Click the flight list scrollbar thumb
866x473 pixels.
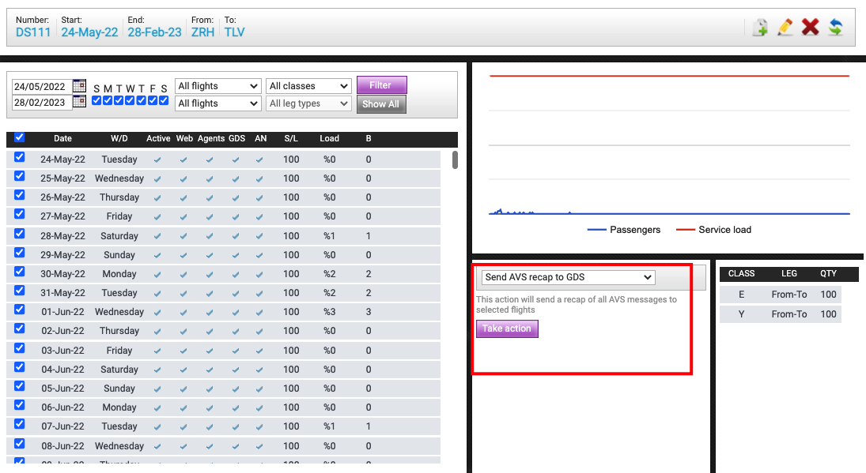455,160
